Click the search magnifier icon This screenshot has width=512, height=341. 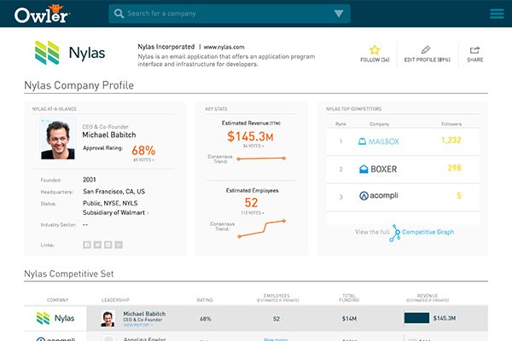pos(119,14)
